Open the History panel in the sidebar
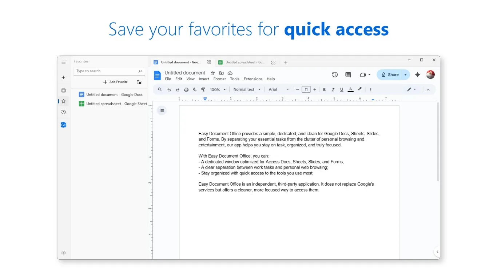 click(63, 112)
